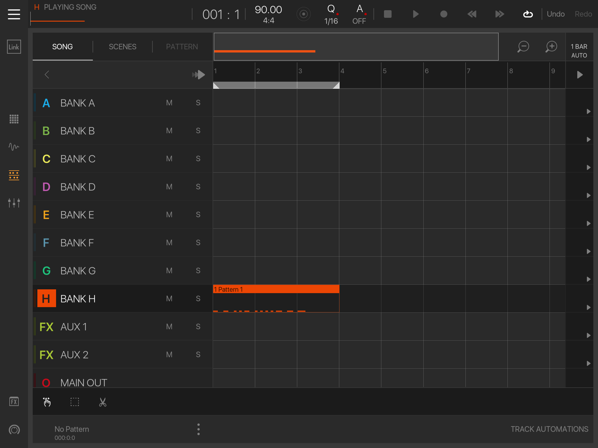Open Ableton Link settings icon
This screenshot has height=448, width=598.
(14, 47)
